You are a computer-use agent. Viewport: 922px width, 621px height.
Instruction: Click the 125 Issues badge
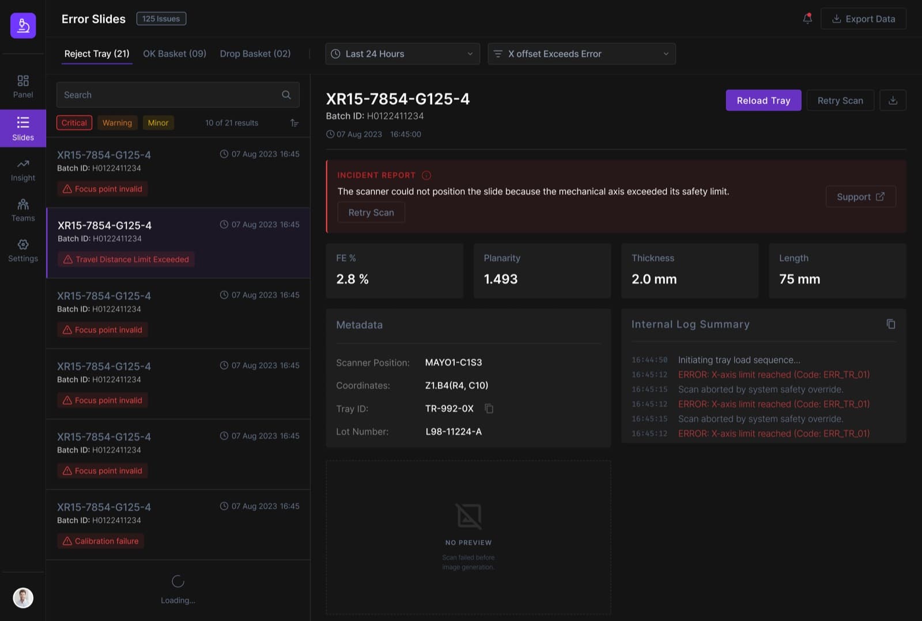pos(161,18)
